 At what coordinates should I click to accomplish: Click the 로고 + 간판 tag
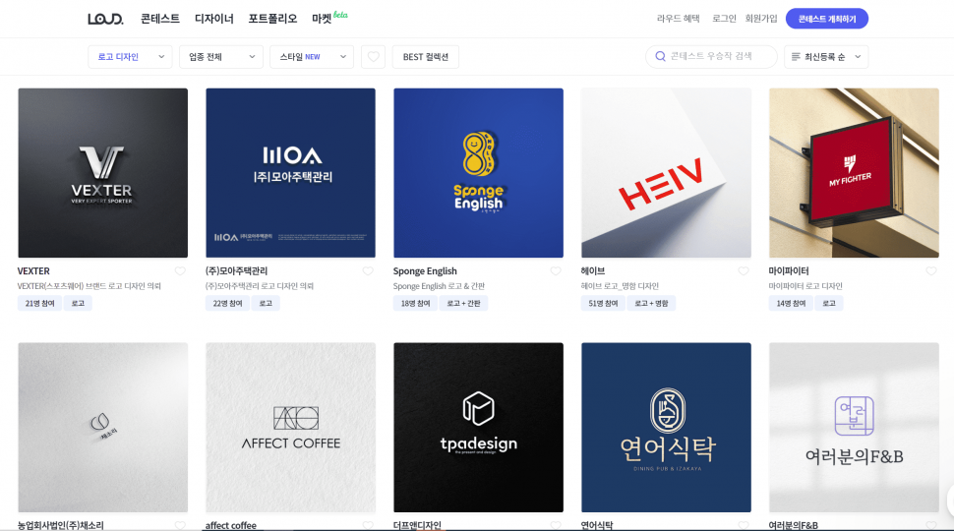463,304
